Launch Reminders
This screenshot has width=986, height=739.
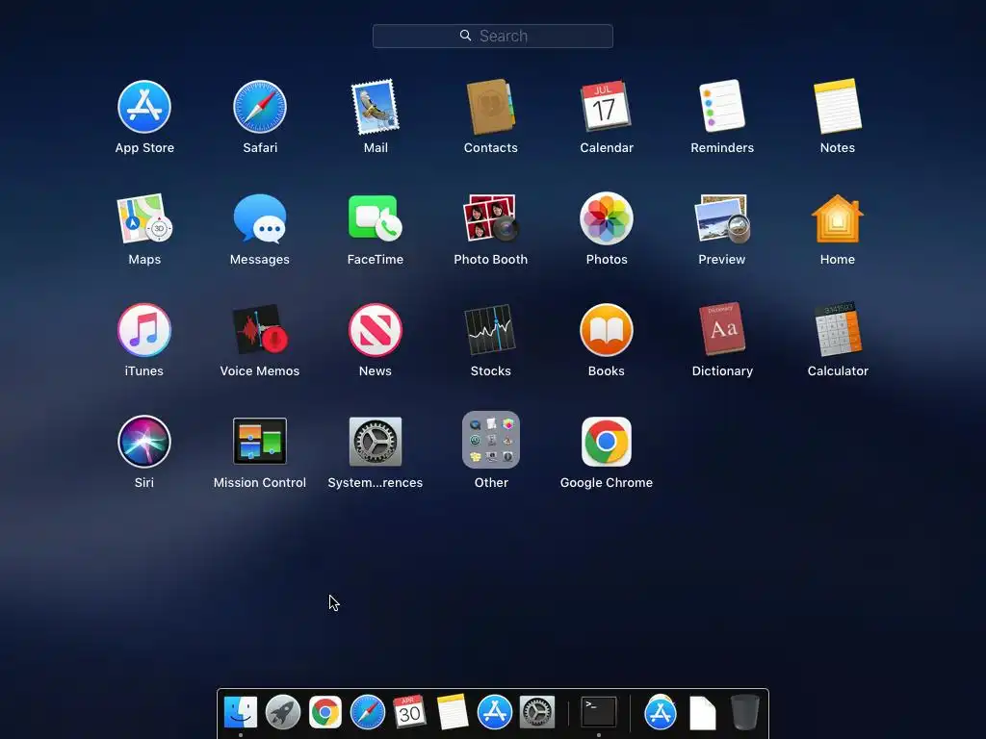click(x=722, y=106)
